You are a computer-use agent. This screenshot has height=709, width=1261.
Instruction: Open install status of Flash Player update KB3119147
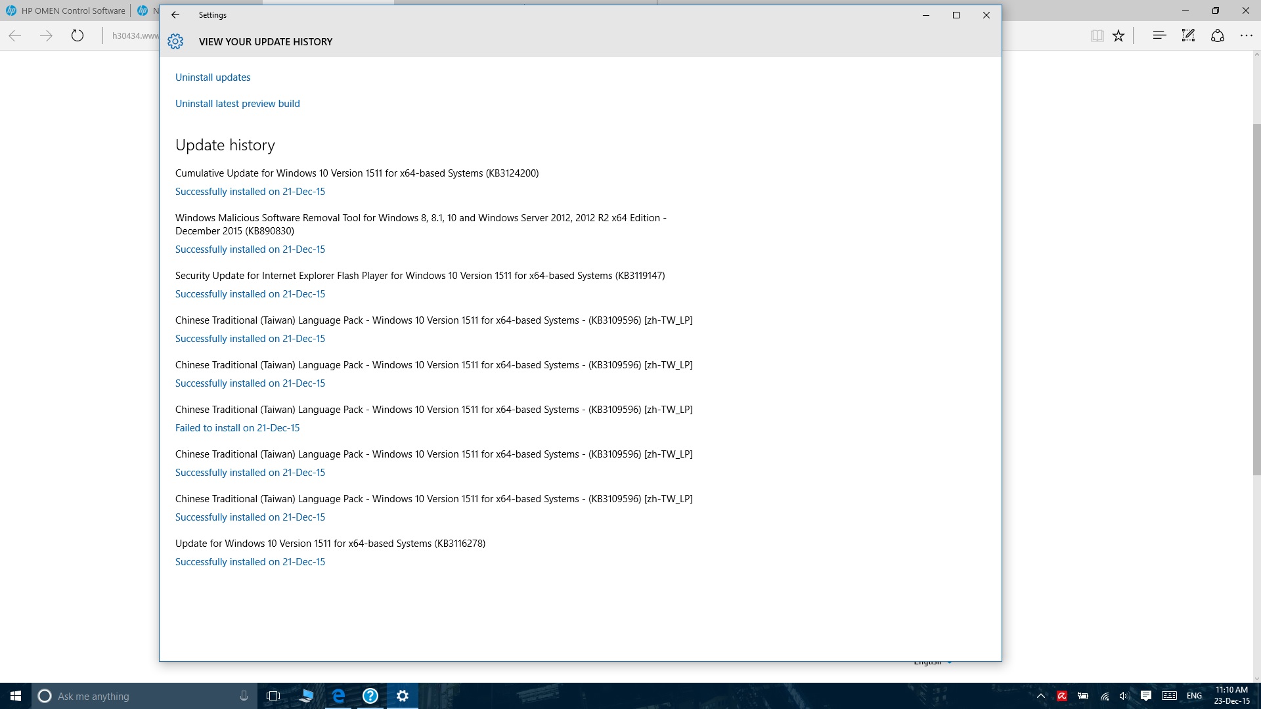[x=250, y=294]
